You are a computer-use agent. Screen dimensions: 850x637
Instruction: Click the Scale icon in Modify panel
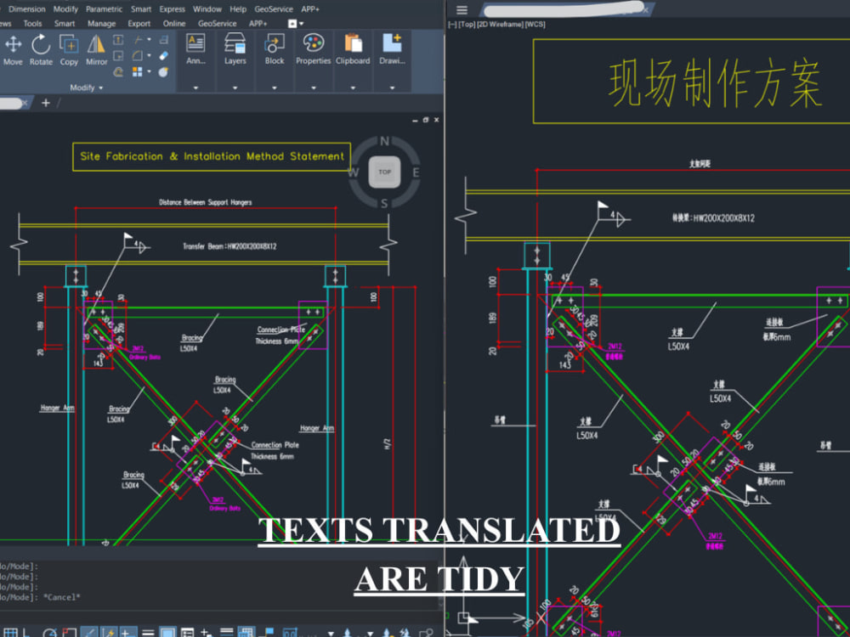118,56
